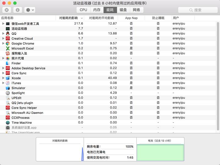Screen dimensions: 220x165
Task: Sort by 对能耗的影响 column header
Action: pos(69,18)
